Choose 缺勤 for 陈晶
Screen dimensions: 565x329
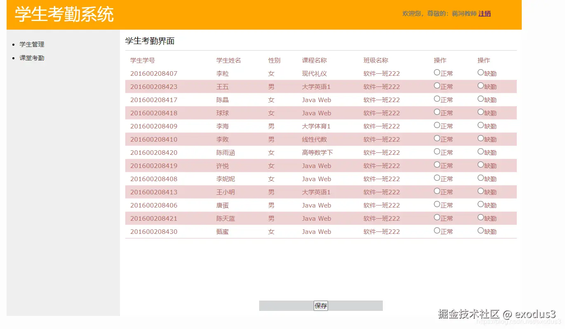(481, 99)
